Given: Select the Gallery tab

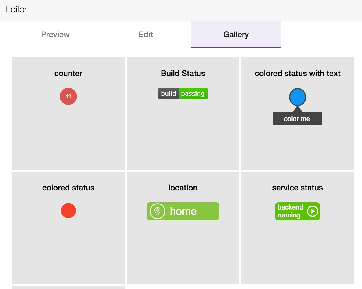Looking at the screenshot, I should [x=236, y=34].
